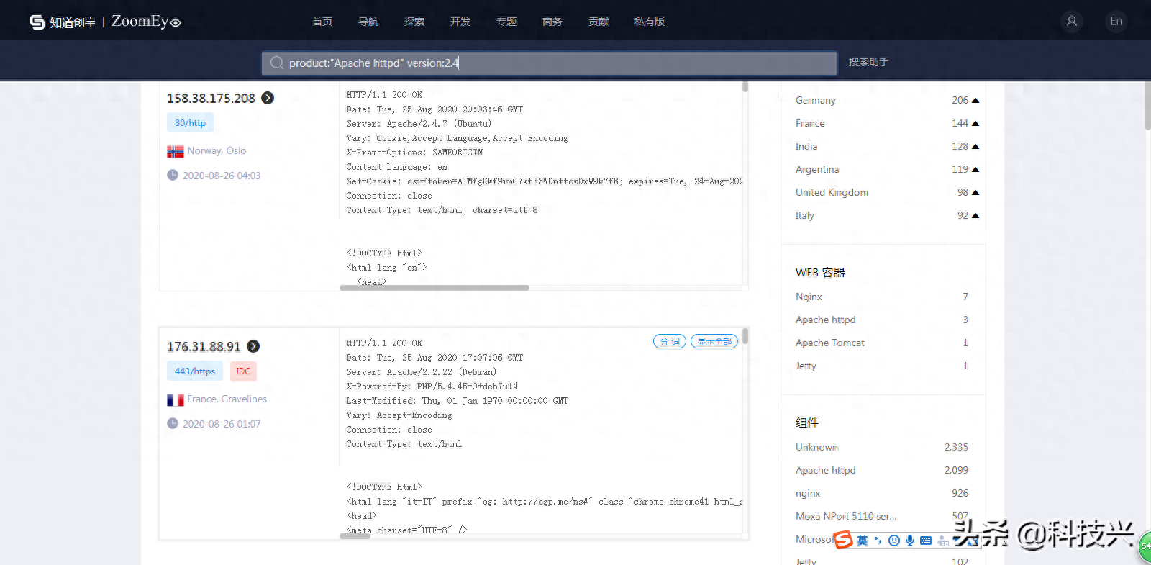Click the Italy count arrow

(x=975, y=216)
